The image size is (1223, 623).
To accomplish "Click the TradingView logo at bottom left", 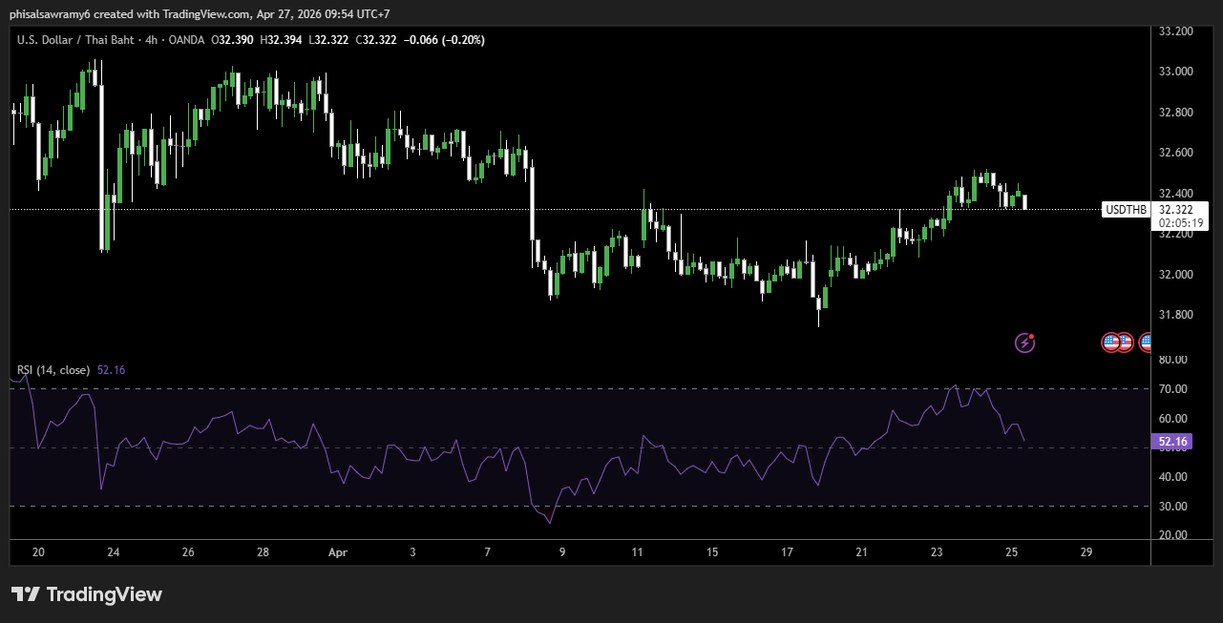I will (87, 594).
